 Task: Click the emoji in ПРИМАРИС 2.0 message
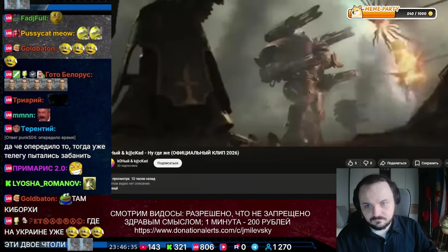(x=76, y=168)
